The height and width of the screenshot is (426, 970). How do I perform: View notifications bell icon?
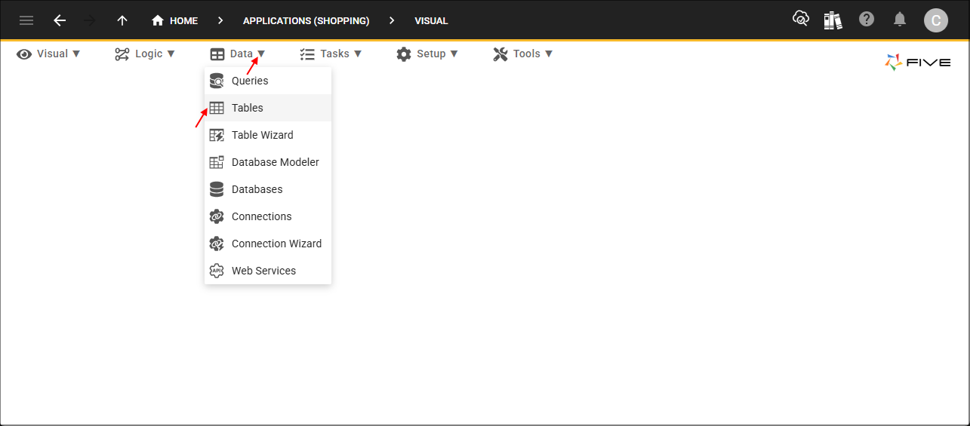pos(900,20)
